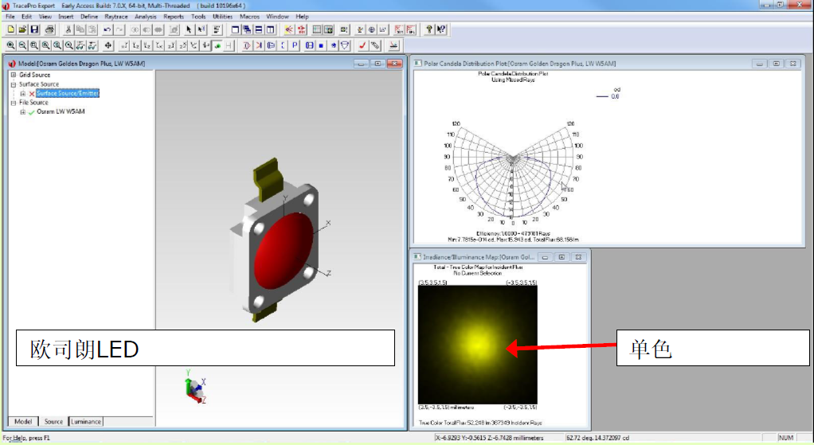814x445 pixels.
Task: Click the Undo arrow icon
Action: (108, 29)
